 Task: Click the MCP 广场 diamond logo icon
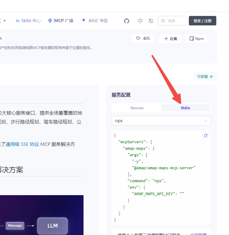pos(50,21)
